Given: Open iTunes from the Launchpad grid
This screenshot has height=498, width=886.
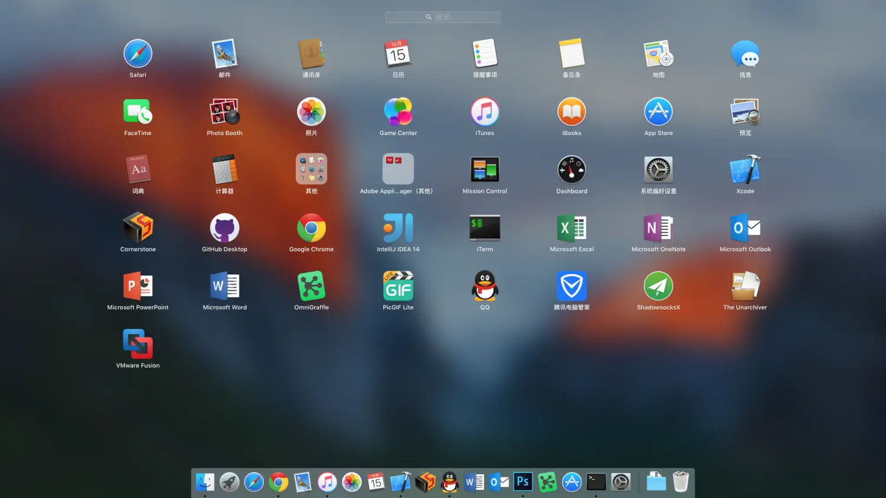Looking at the screenshot, I should [485, 112].
